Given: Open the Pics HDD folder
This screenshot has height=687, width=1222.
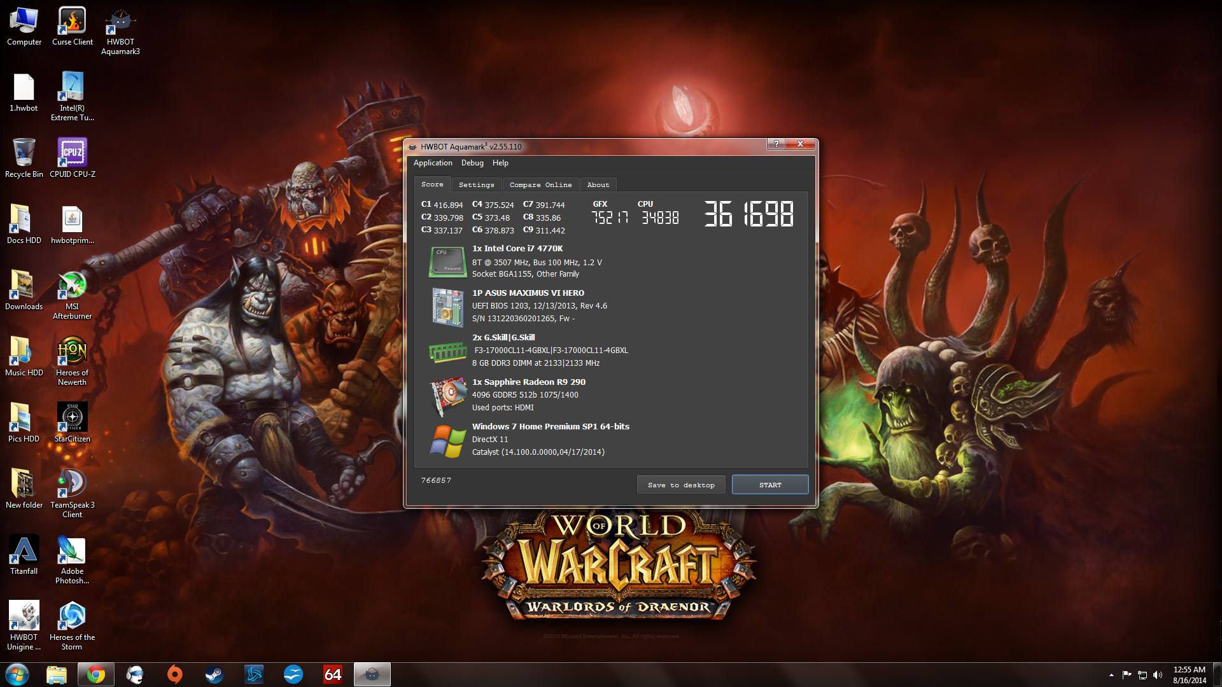Looking at the screenshot, I should 24,423.
